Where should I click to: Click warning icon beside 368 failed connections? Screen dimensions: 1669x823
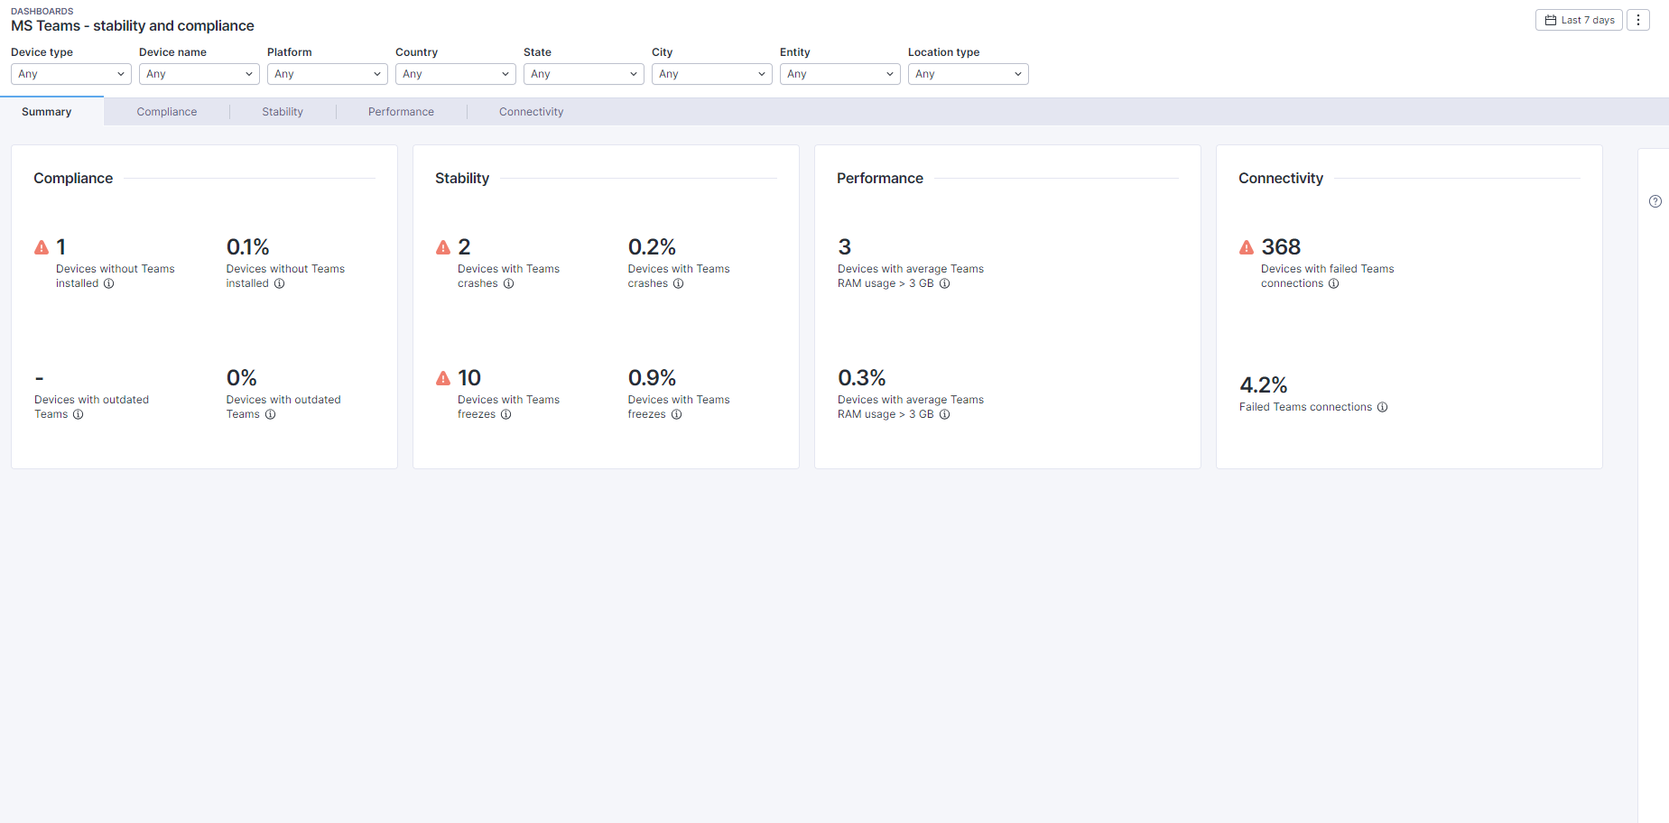pos(1247,247)
